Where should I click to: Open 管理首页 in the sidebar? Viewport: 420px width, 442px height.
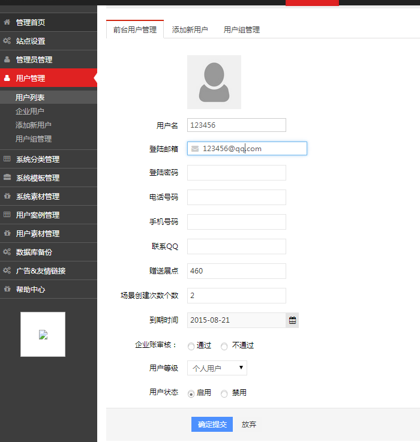(49, 22)
